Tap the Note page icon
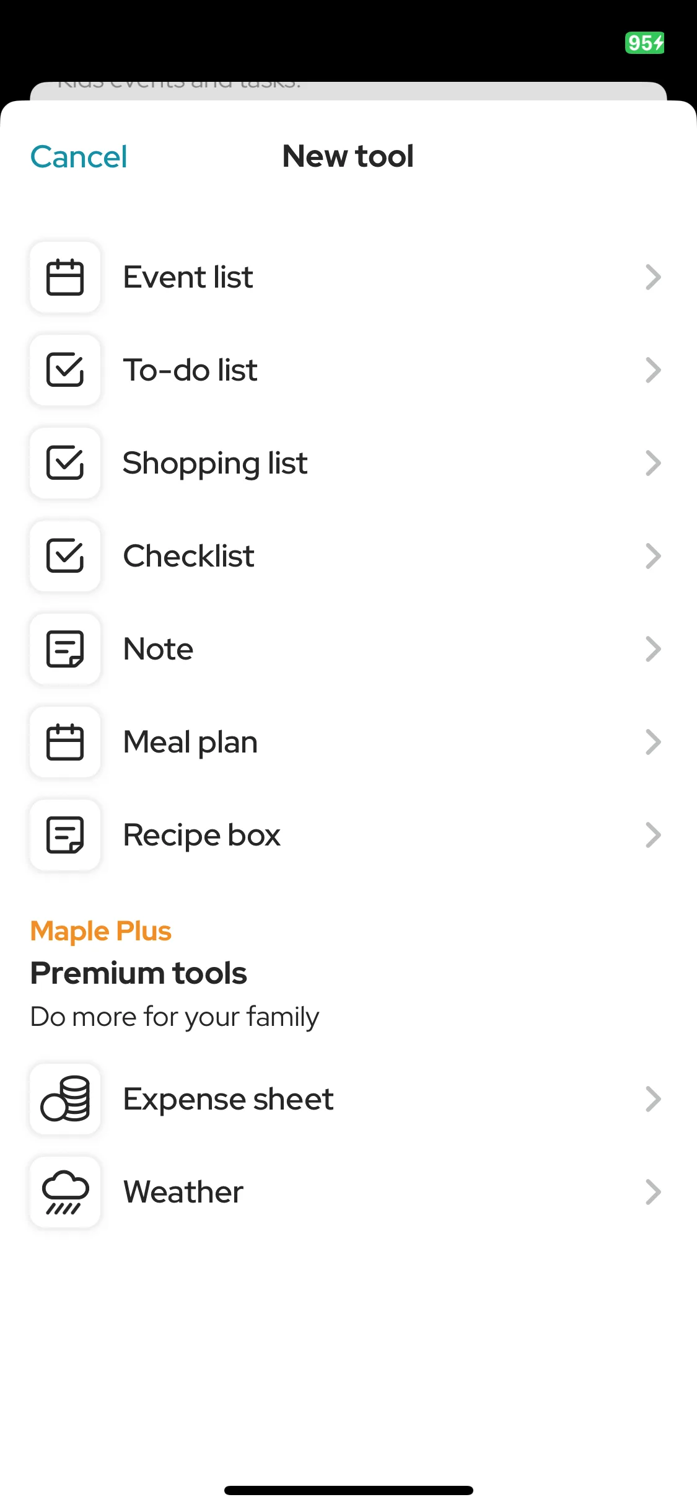 pos(65,649)
